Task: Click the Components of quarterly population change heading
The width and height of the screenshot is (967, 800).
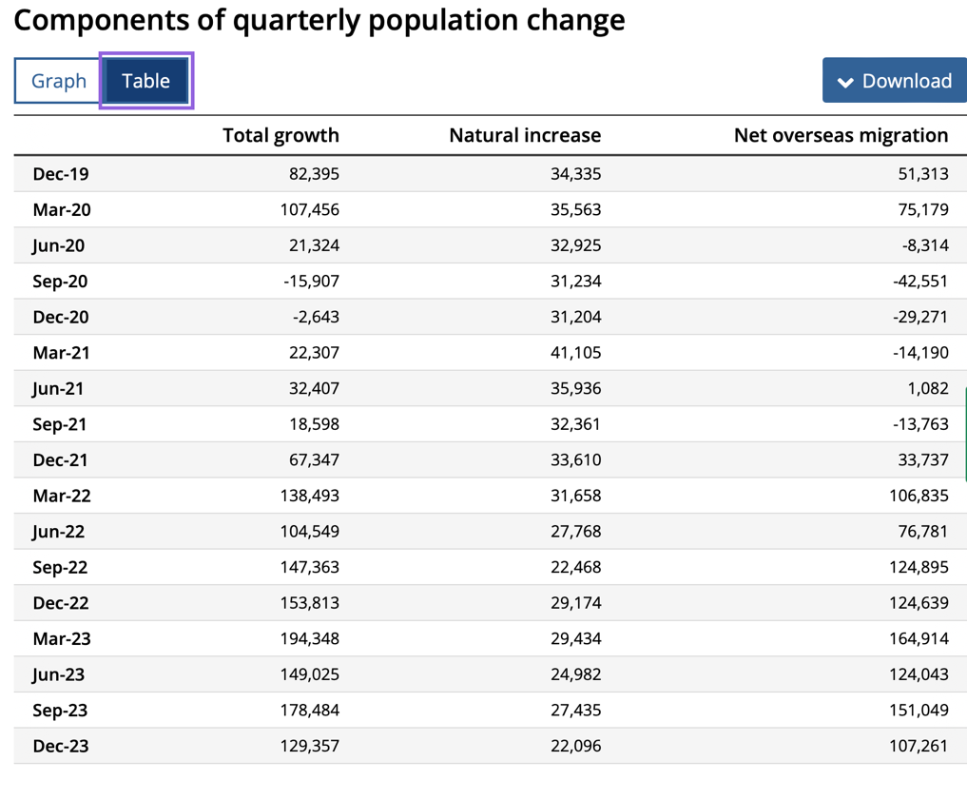Action: tap(319, 20)
